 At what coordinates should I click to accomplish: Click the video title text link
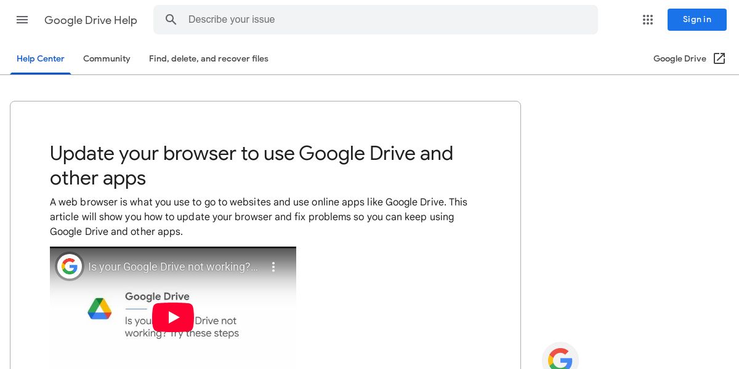pyautogui.click(x=173, y=267)
